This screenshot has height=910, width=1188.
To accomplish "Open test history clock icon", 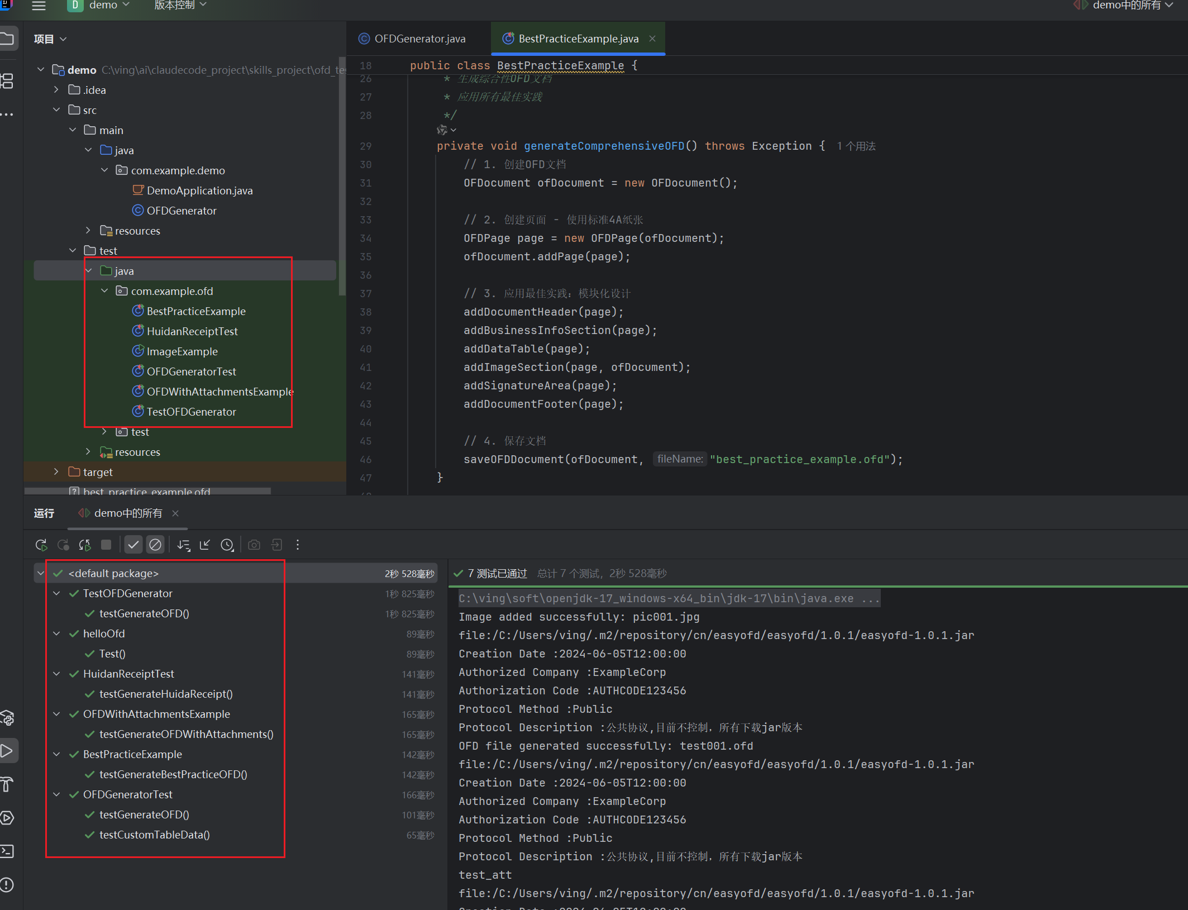I will [x=227, y=545].
